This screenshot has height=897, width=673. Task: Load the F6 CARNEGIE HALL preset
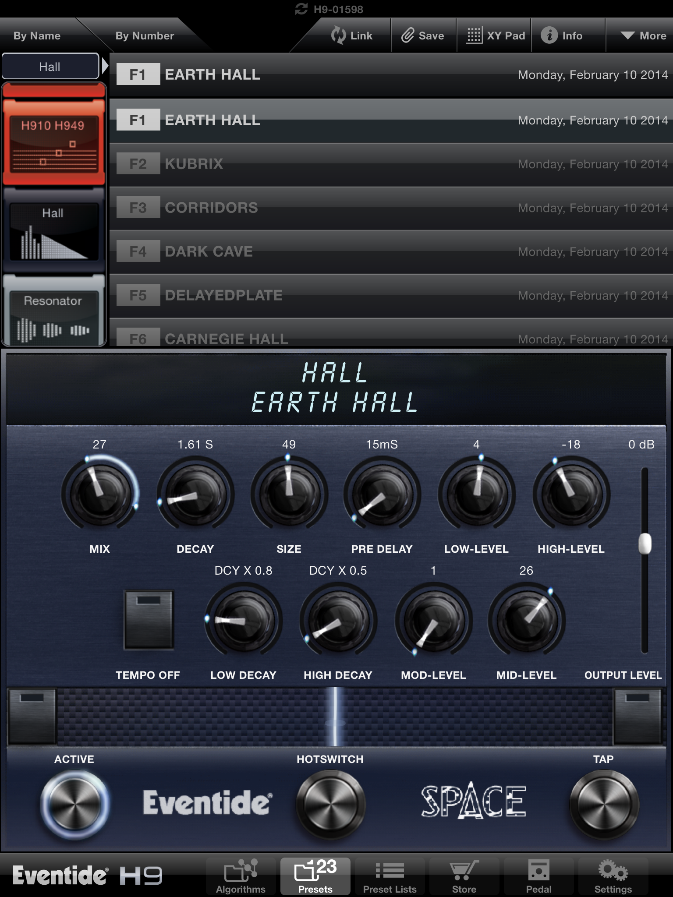click(391, 333)
